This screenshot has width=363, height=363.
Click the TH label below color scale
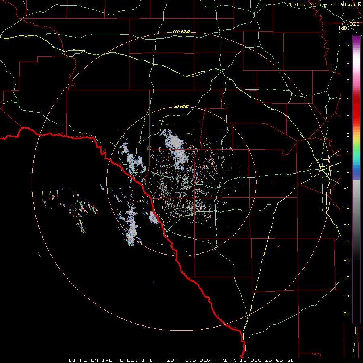tap(346, 314)
